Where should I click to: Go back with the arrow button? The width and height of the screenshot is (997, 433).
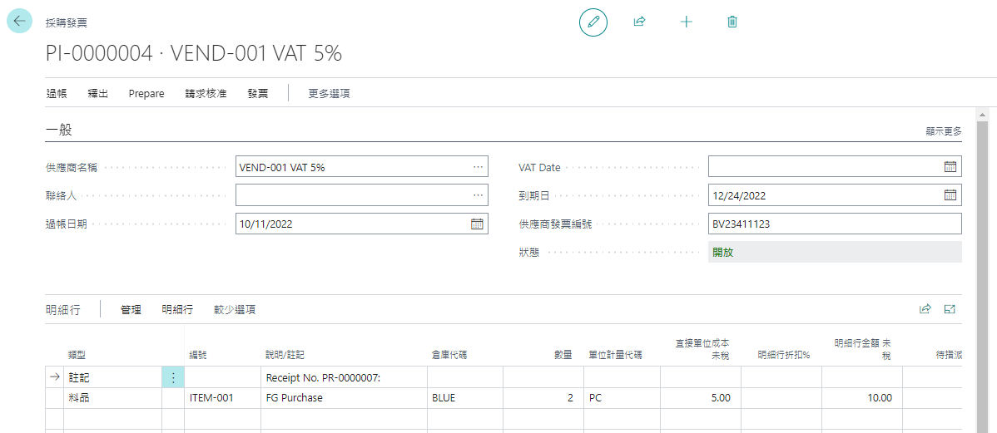point(19,20)
